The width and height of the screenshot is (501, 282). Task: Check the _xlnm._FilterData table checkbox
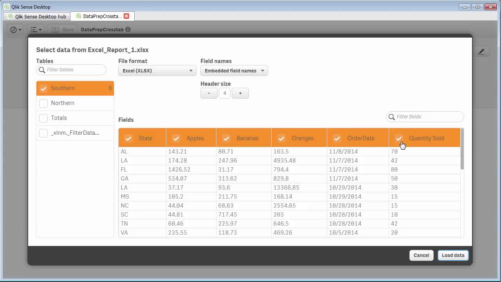(43, 133)
